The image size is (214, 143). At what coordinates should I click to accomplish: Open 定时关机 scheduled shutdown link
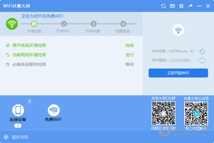pyautogui.click(x=20, y=137)
